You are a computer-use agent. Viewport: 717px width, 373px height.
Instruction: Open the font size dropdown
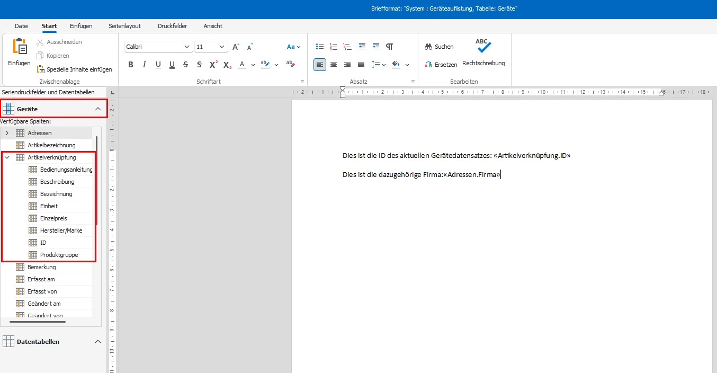click(x=223, y=47)
